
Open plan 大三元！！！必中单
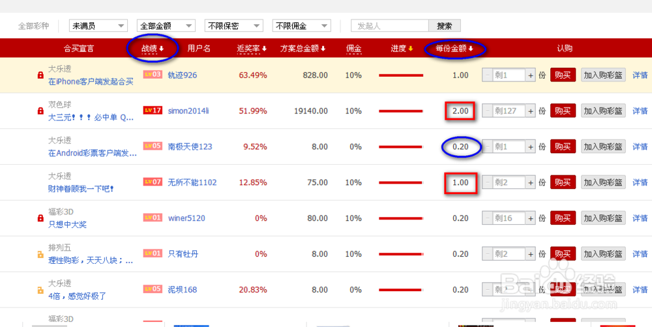tap(91, 118)
